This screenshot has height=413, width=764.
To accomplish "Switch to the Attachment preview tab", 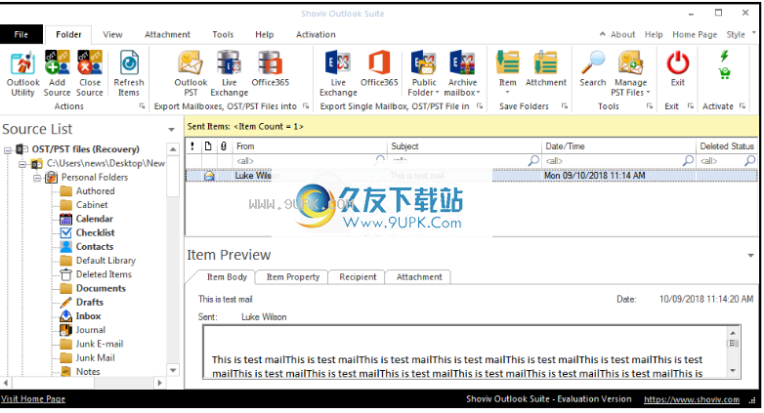I will [419, 277].
